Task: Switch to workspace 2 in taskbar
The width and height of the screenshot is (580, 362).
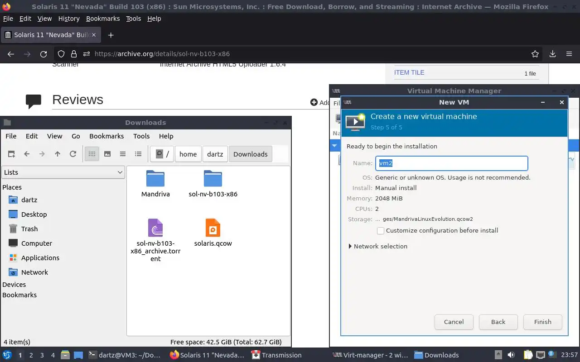Action: (31, 355)
